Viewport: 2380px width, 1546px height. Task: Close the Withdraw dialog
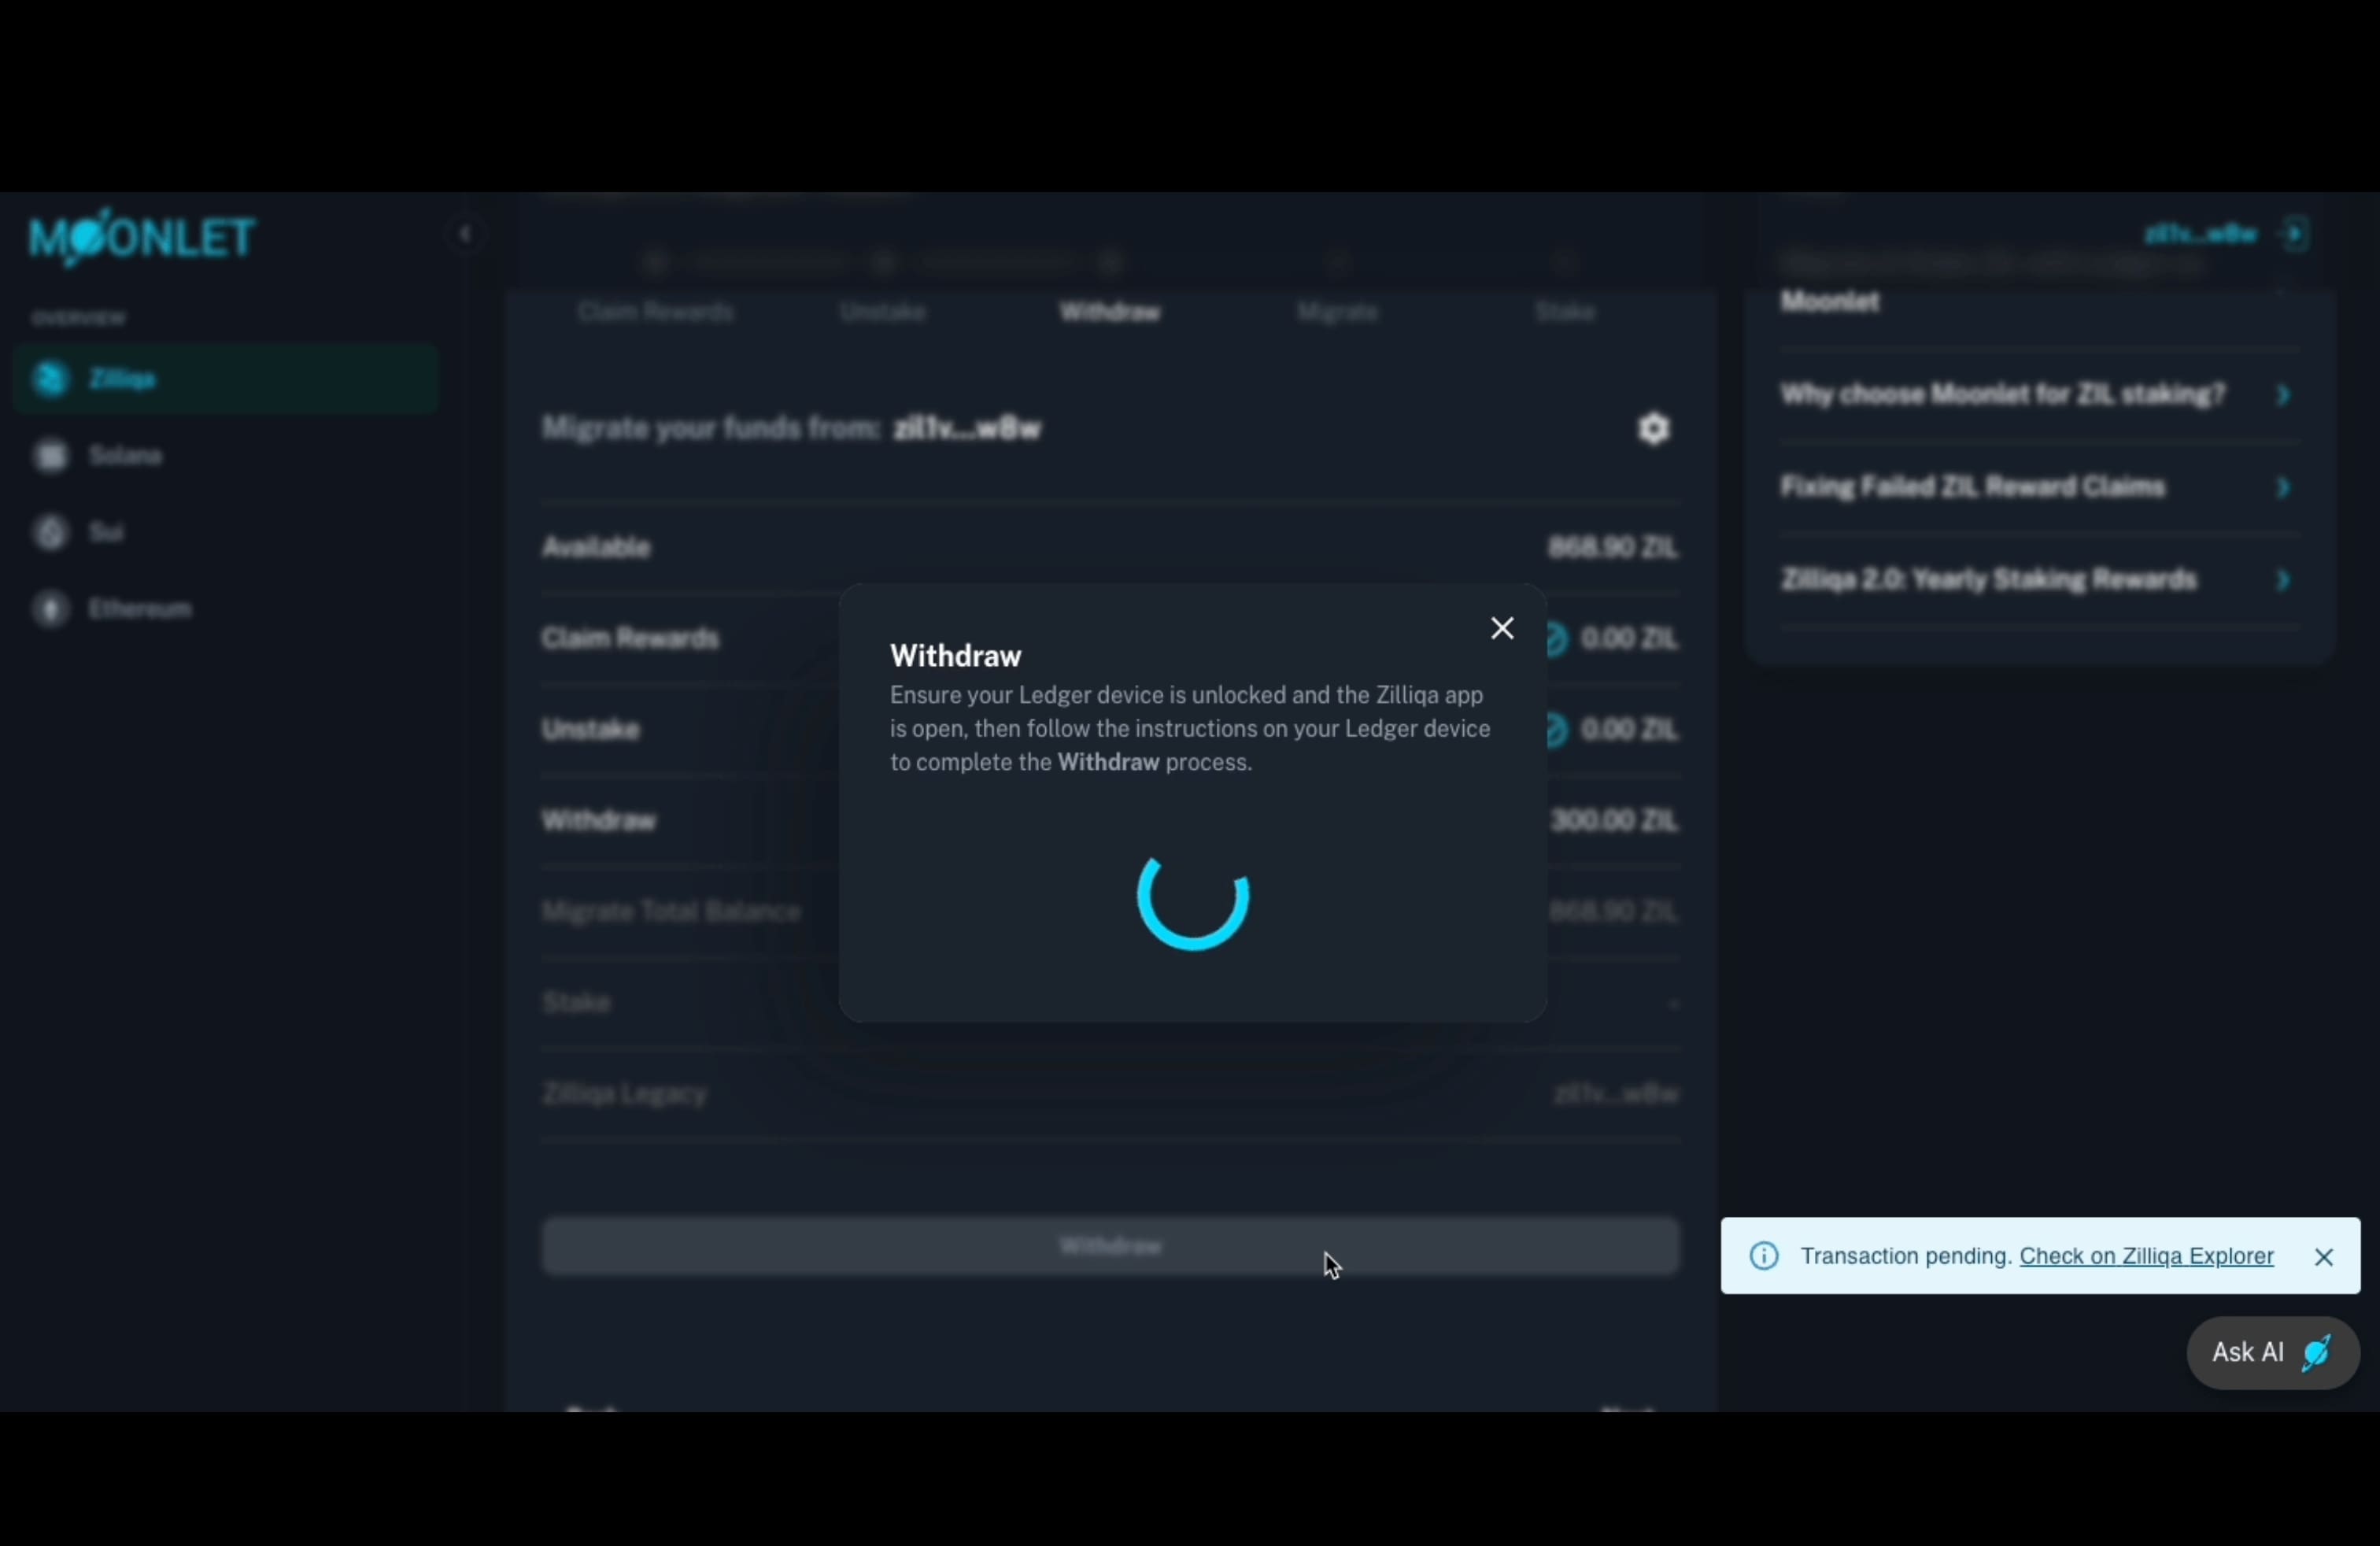point(1502,628)
